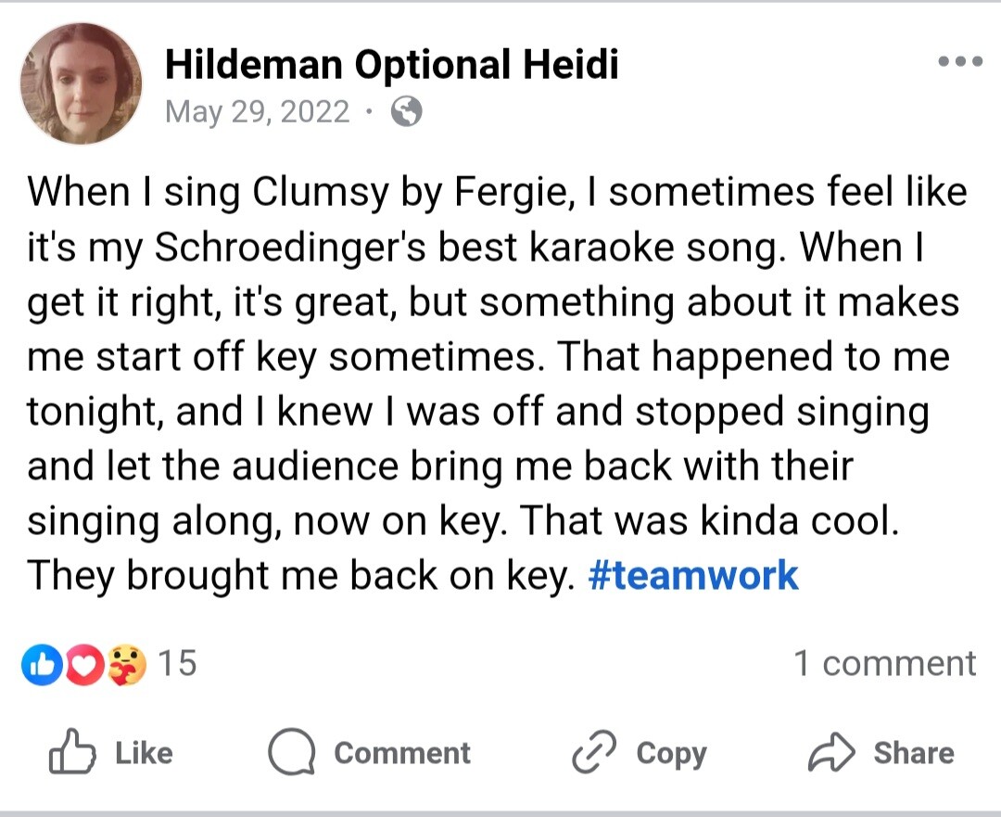The width and height of the screenshot is (1001, 817).
Task: Click the May 29, 2022 timestamp
Action: coord(258,112)
